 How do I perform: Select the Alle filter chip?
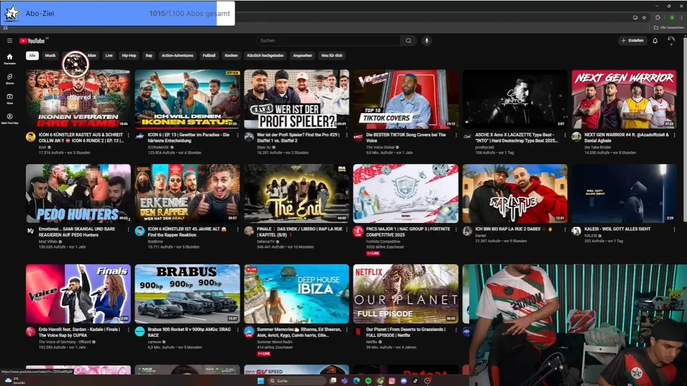pyautogui.click(x=32, y=56)
